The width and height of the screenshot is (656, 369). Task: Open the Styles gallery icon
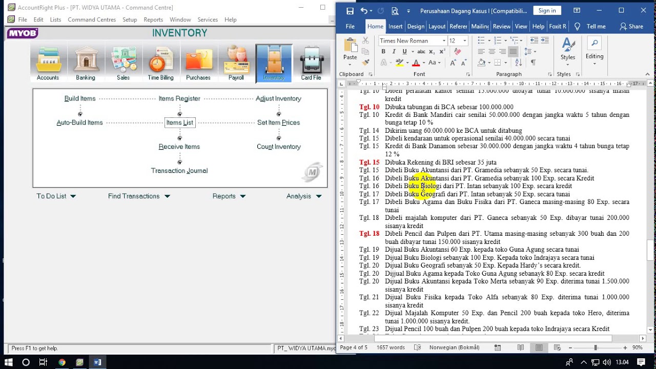[x=568, y=49]
